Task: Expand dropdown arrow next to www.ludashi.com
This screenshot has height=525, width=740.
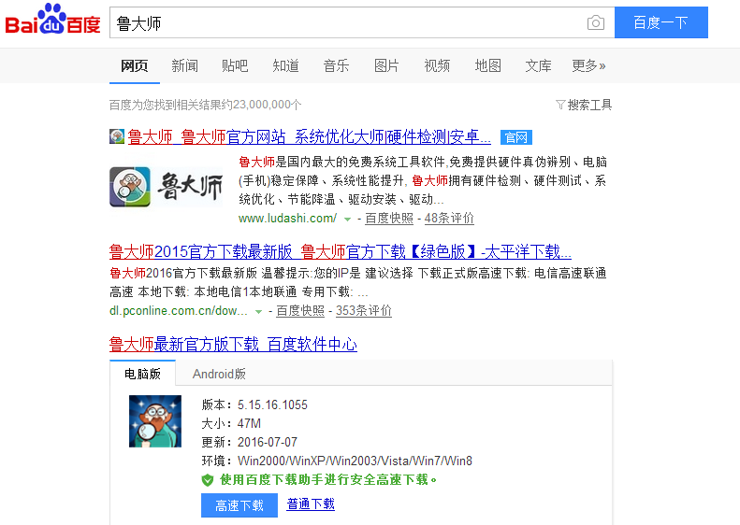Action: click(x=347, y=220)
